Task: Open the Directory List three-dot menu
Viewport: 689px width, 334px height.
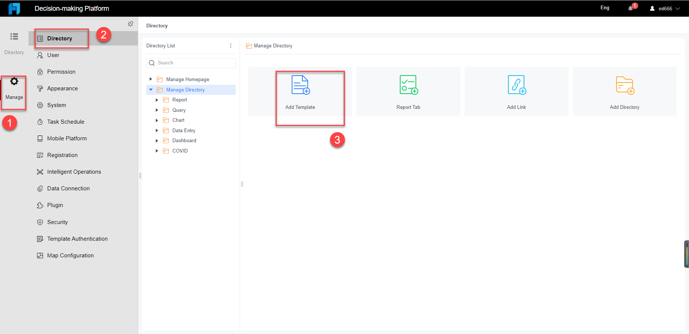Action: pos(231,46)
